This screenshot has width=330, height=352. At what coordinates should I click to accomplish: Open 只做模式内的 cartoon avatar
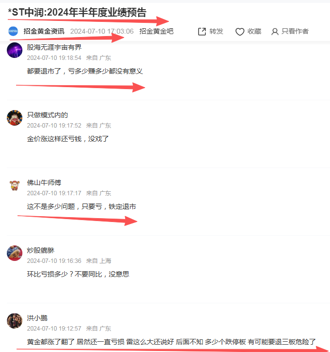tap(15, 118)
